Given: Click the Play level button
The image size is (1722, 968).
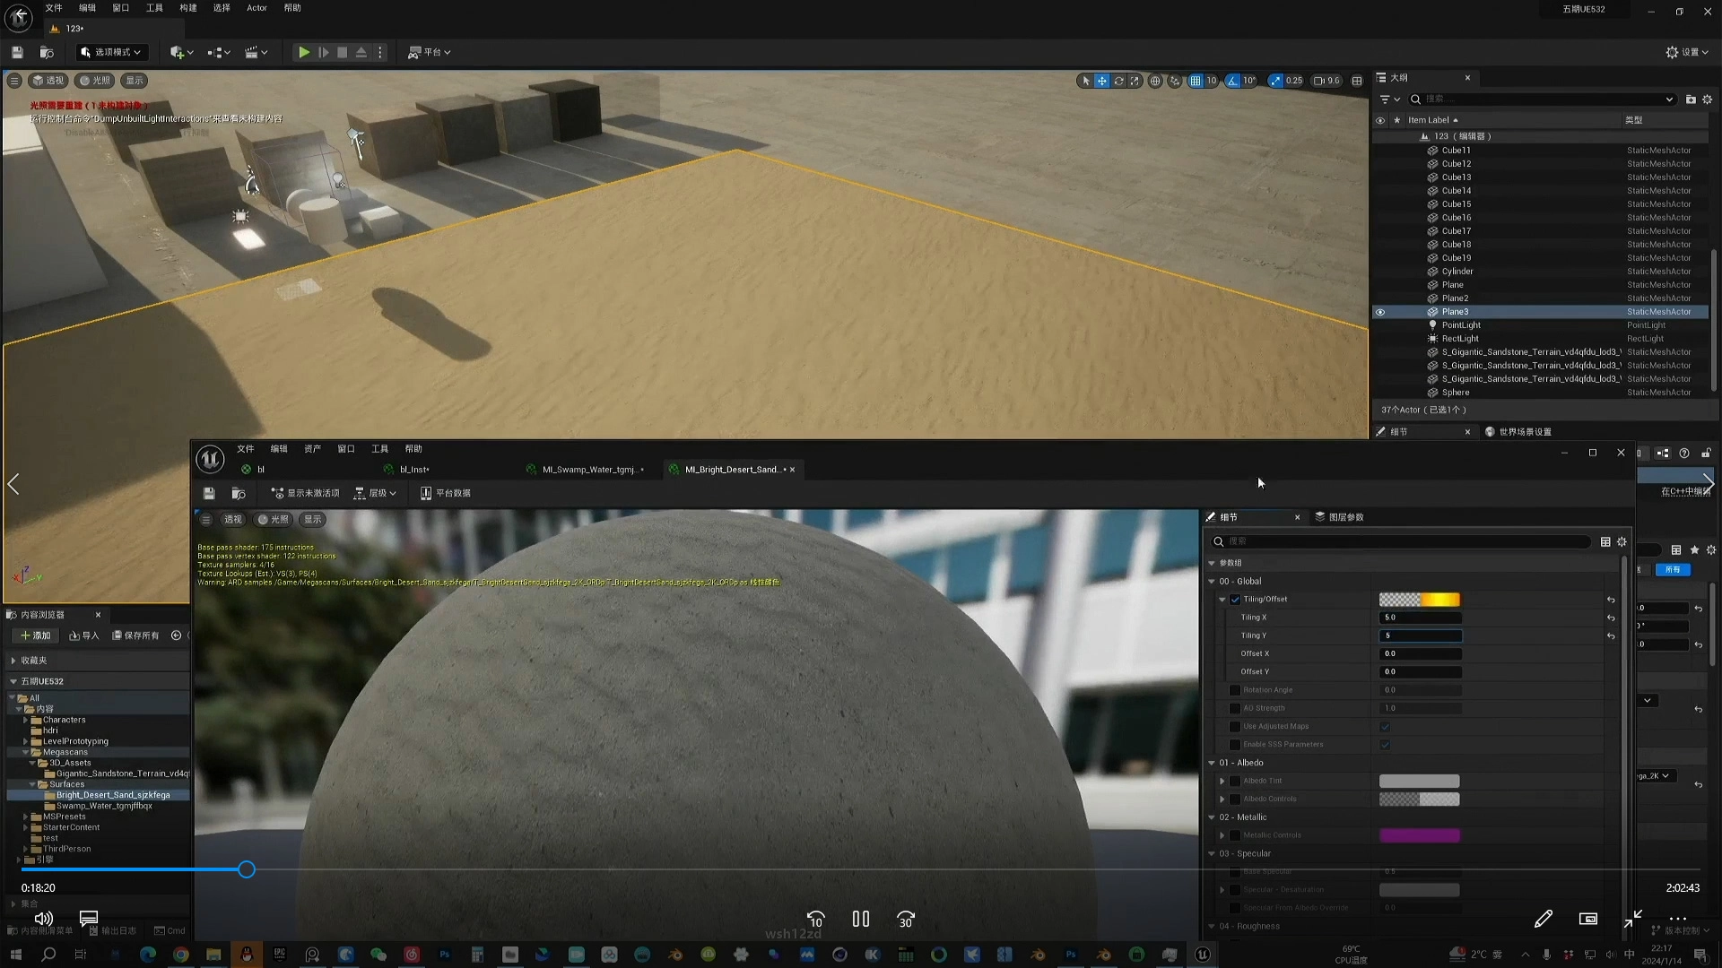Looking at the screenshot, I should 304,53.
